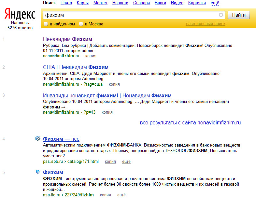Open result 'Физхим — ПСС'
The width and height of the screenshot is (256, 198).
coord(61,139)
